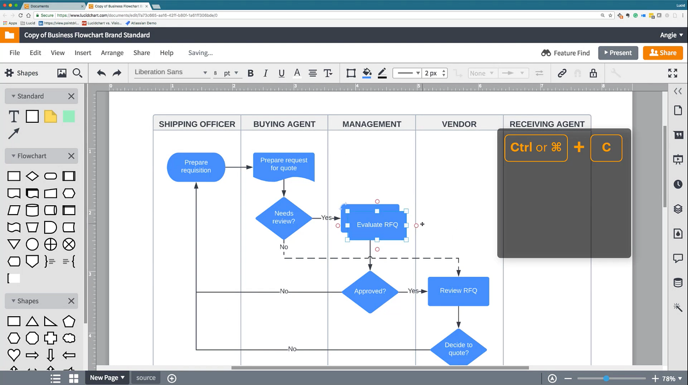Open Revision History via the clock icon
The width and height of the screenshot is (688, 385).
[x=678, y=184]
